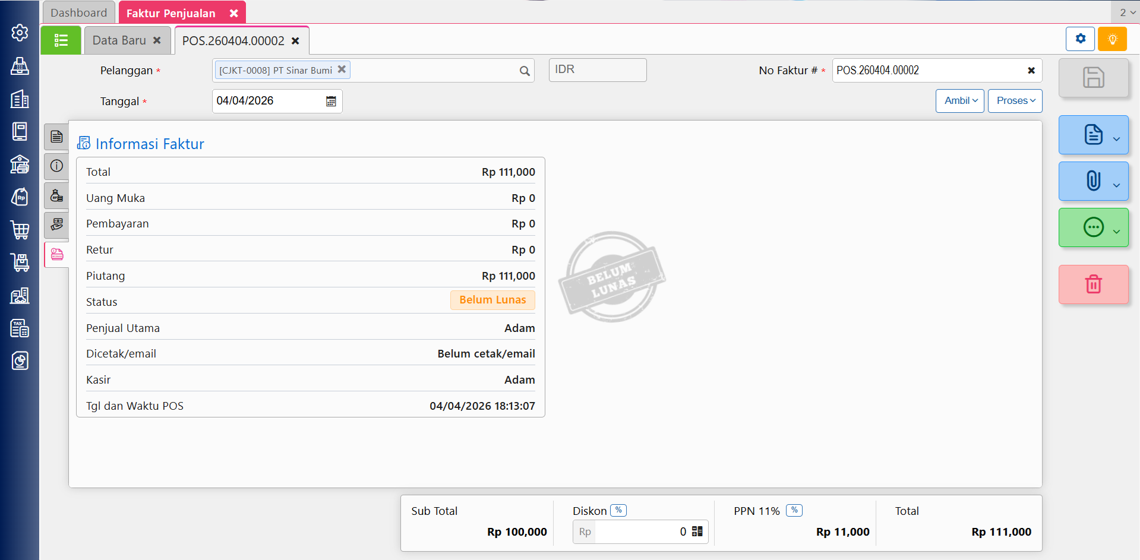Click the green list view icon

61,40
